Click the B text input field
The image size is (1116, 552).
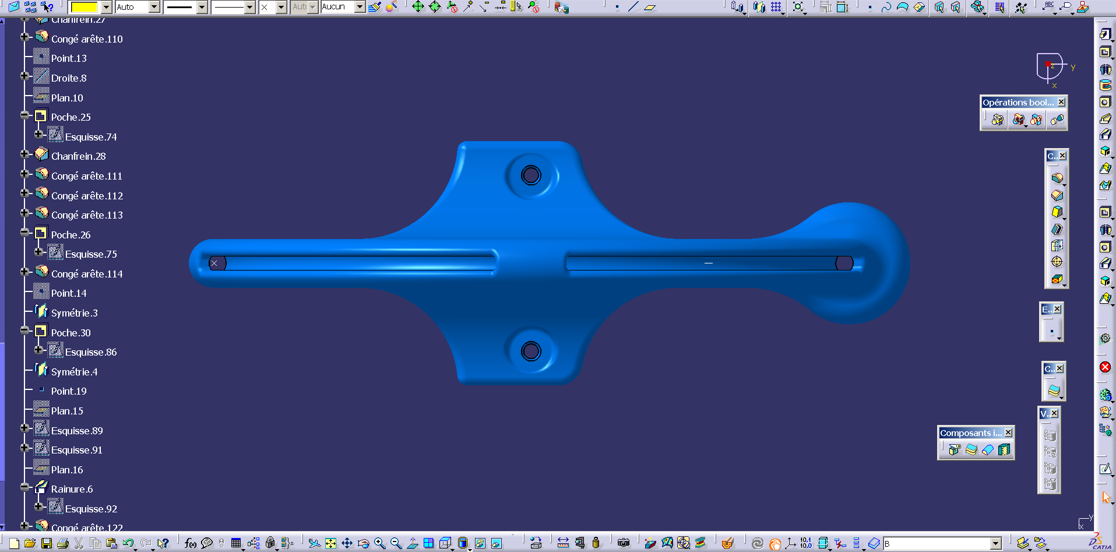tap(937, 544)
